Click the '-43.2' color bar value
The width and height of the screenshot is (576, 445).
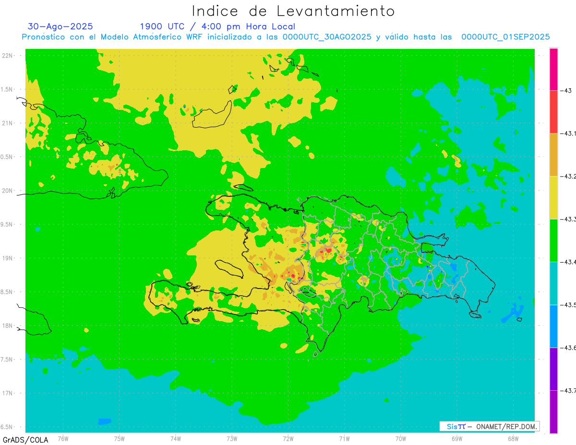coord(569,176)
